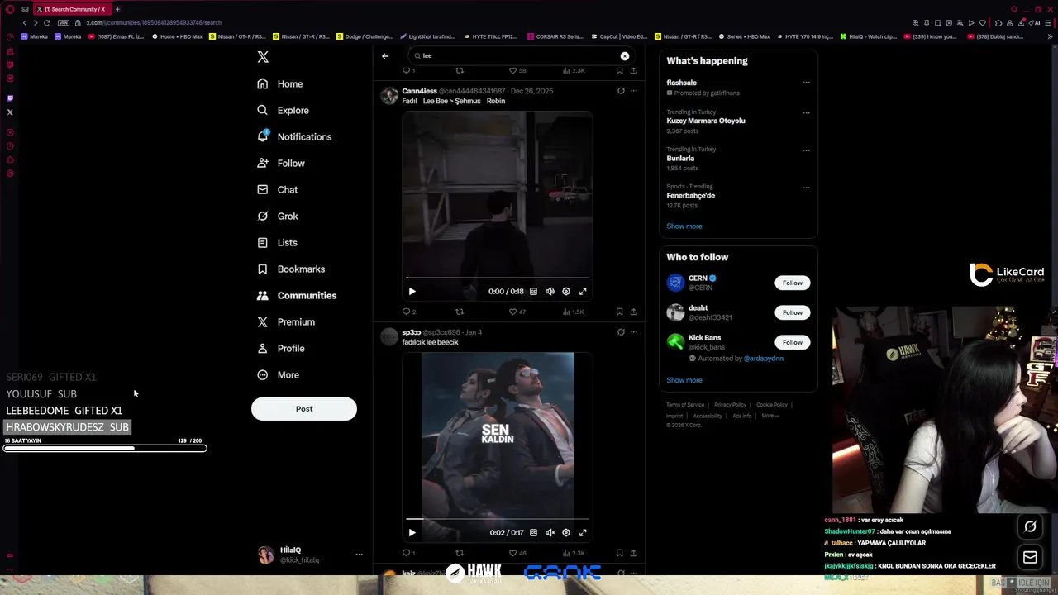Open more options on the Cann4less post

click(634, 91)
